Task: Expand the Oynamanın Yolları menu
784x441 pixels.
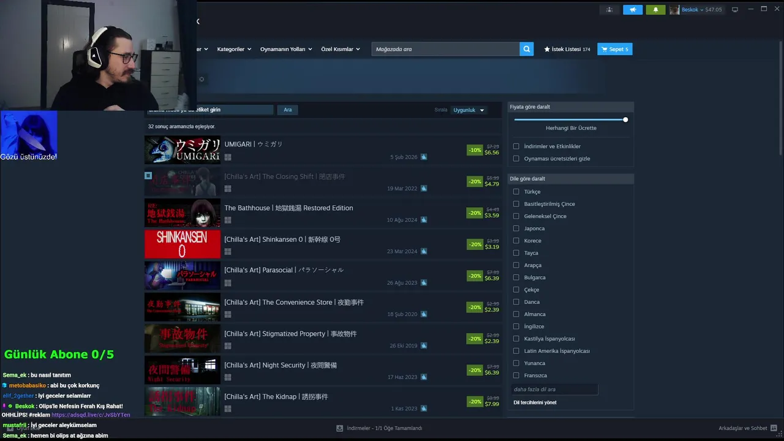Action: (x=286, y=49)
